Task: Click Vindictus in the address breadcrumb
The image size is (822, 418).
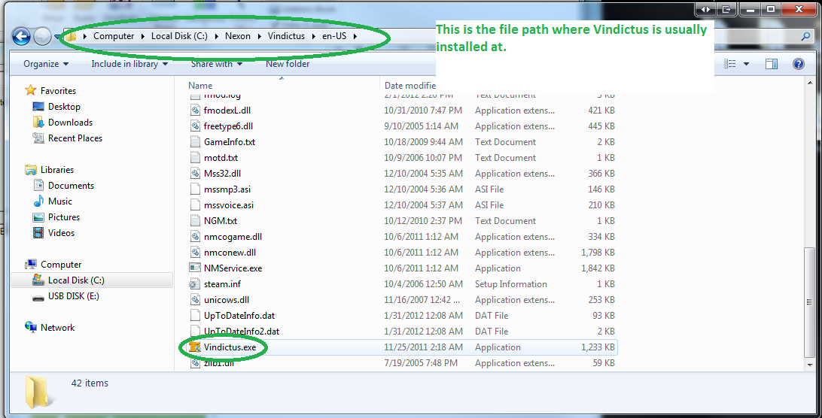Action: pos(286,36)
